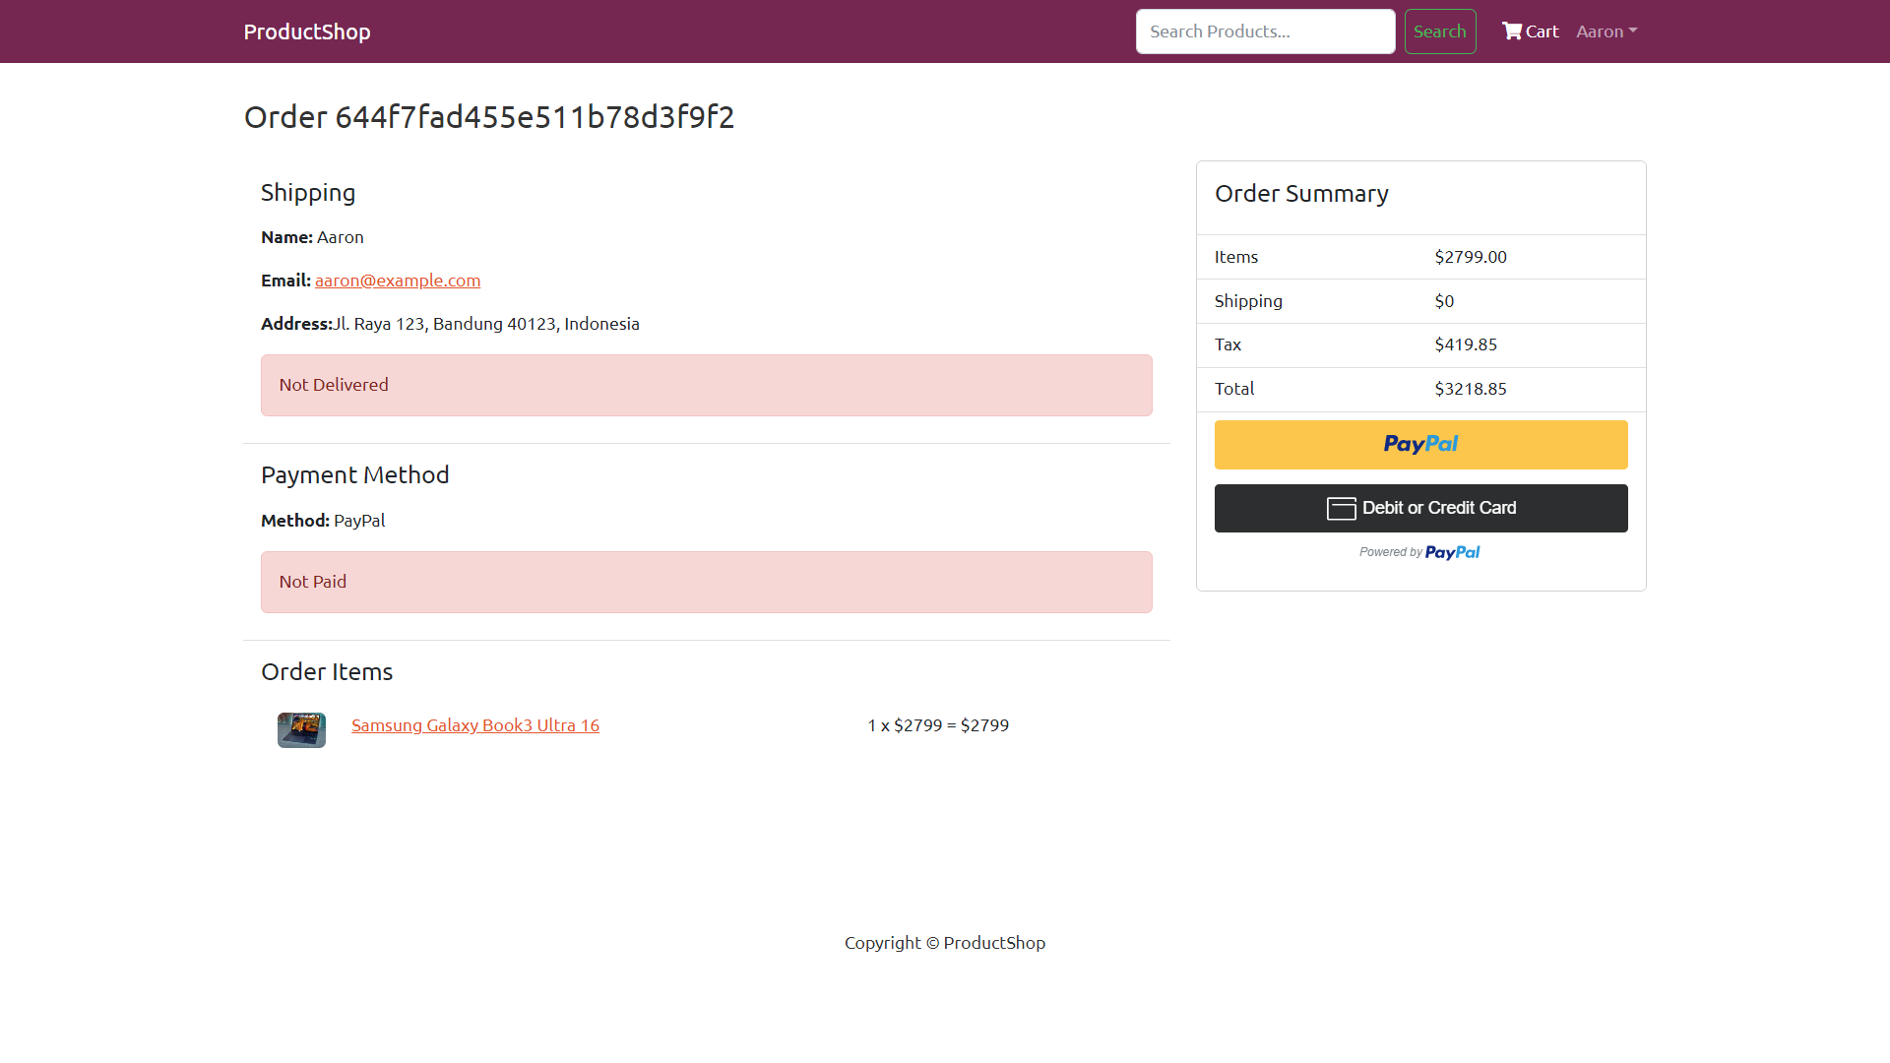Click the Total amount $3218.85
The image size is (1890, 1063).
pyautogui.click(x=1471, y=389)
